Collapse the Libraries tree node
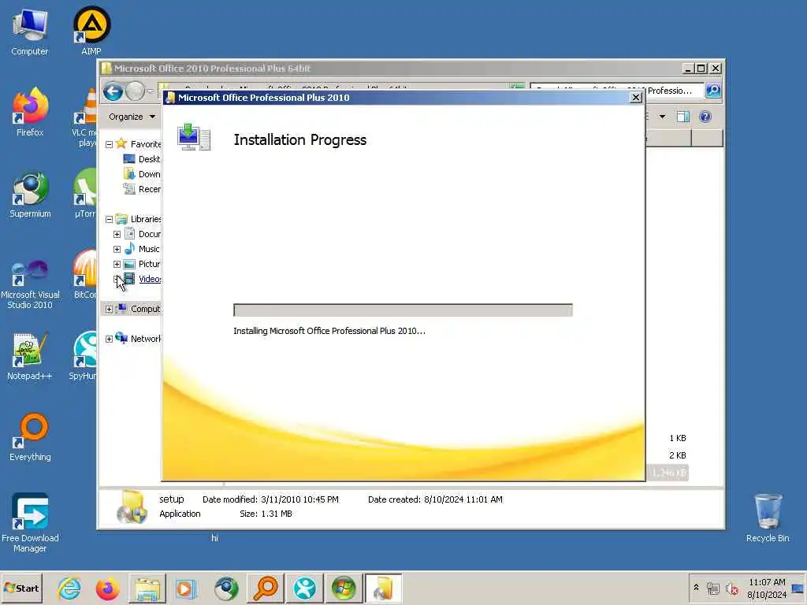The height and width of the screenshot is (605, 807). click(109, 219)
